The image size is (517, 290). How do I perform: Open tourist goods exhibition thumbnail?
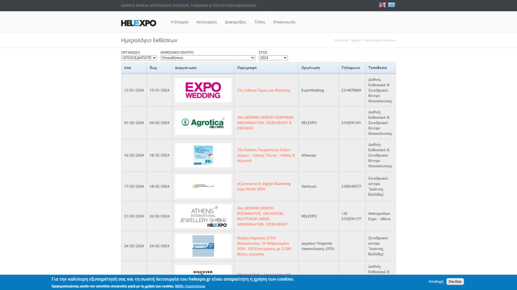coord(203,155)
